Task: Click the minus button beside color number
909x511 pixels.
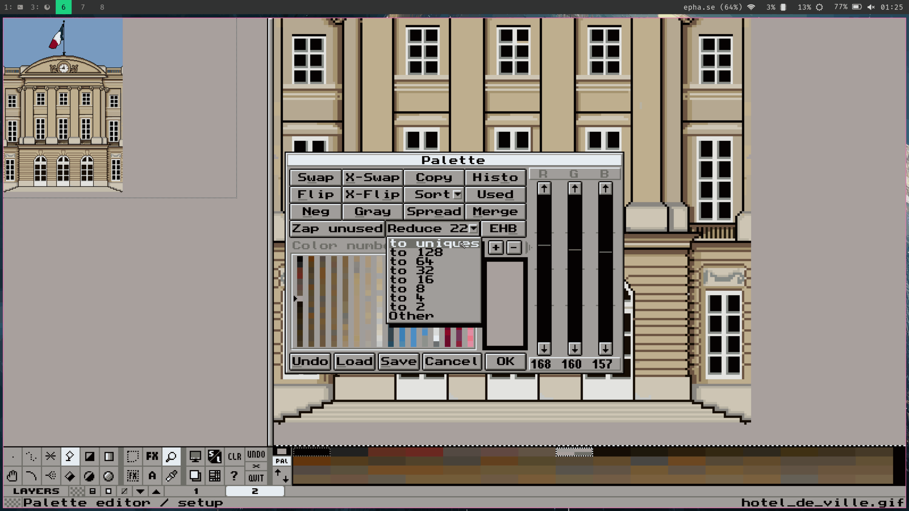Action: pyautogui.click(x=514, y=247)
